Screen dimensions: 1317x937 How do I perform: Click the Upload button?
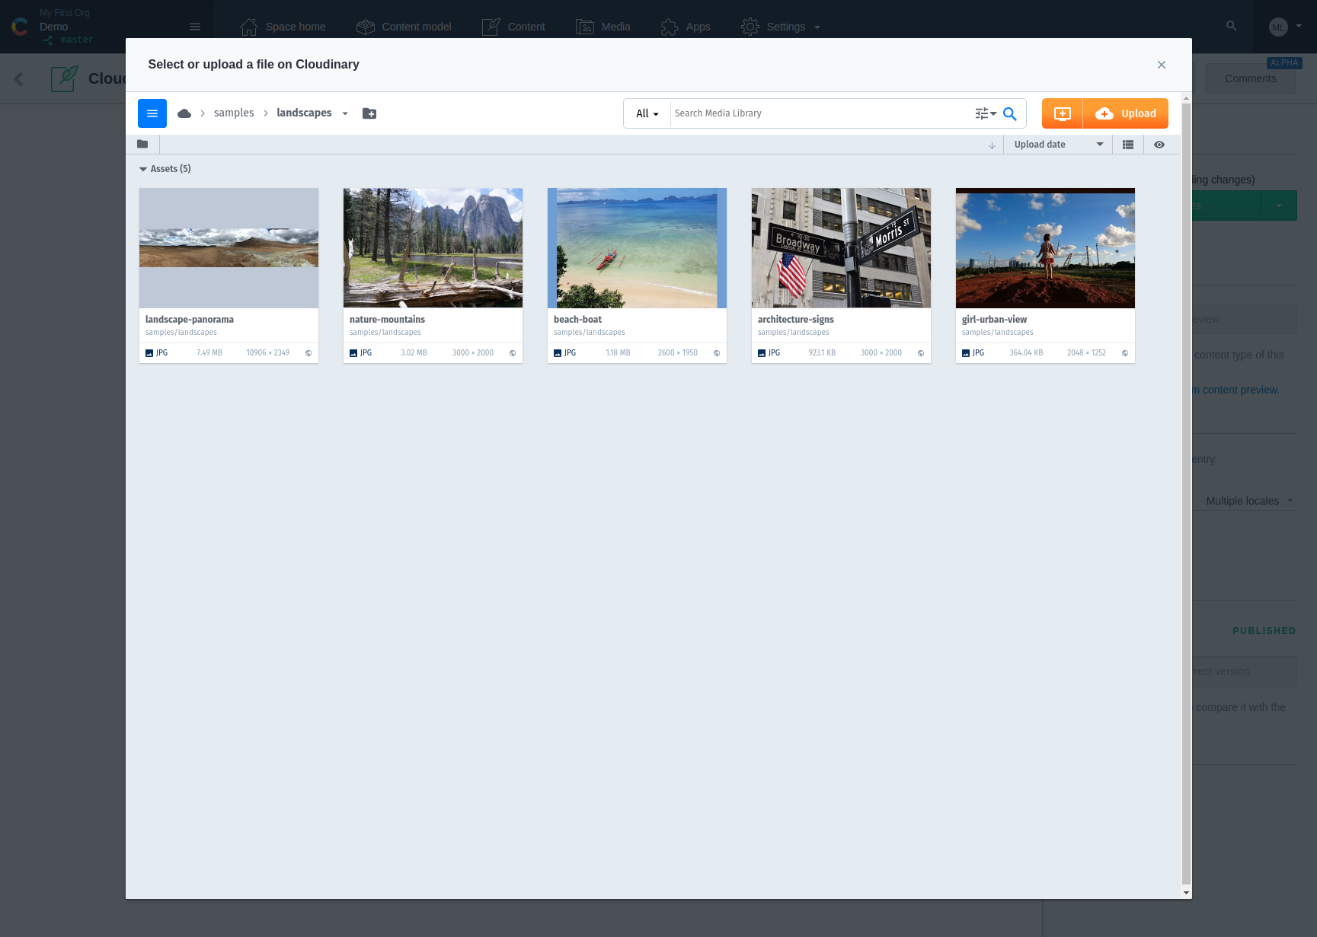point(1126,113)
